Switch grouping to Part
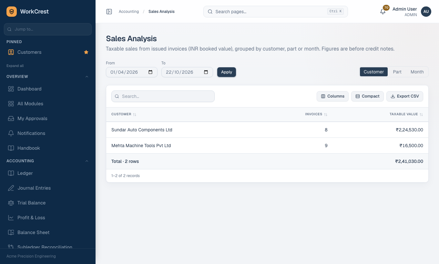The image size is (439, 264). coord(397,72)
